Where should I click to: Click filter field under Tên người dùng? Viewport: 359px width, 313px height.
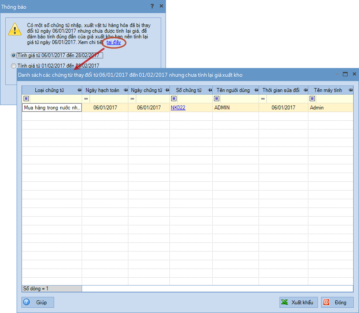[x=239, y=99]
